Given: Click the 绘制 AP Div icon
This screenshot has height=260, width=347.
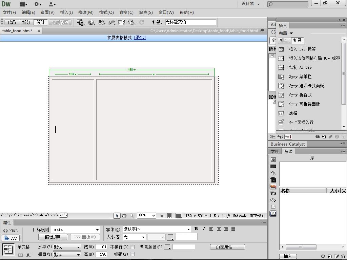Looking at the screenshot, I should click(281, 67).
